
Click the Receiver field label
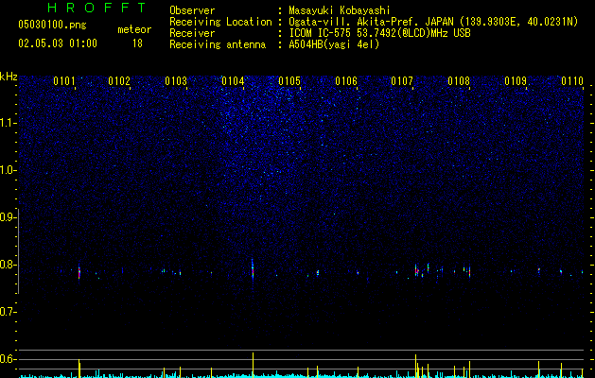click(x=192, y=33)
